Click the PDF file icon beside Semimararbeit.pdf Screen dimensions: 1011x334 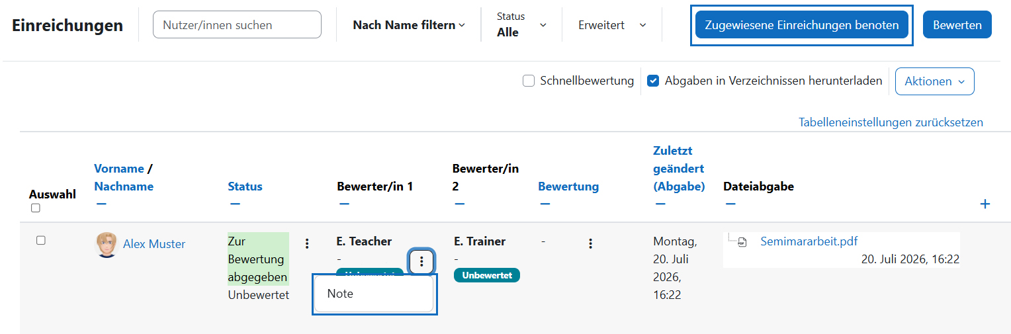click(x=742, y=242)
